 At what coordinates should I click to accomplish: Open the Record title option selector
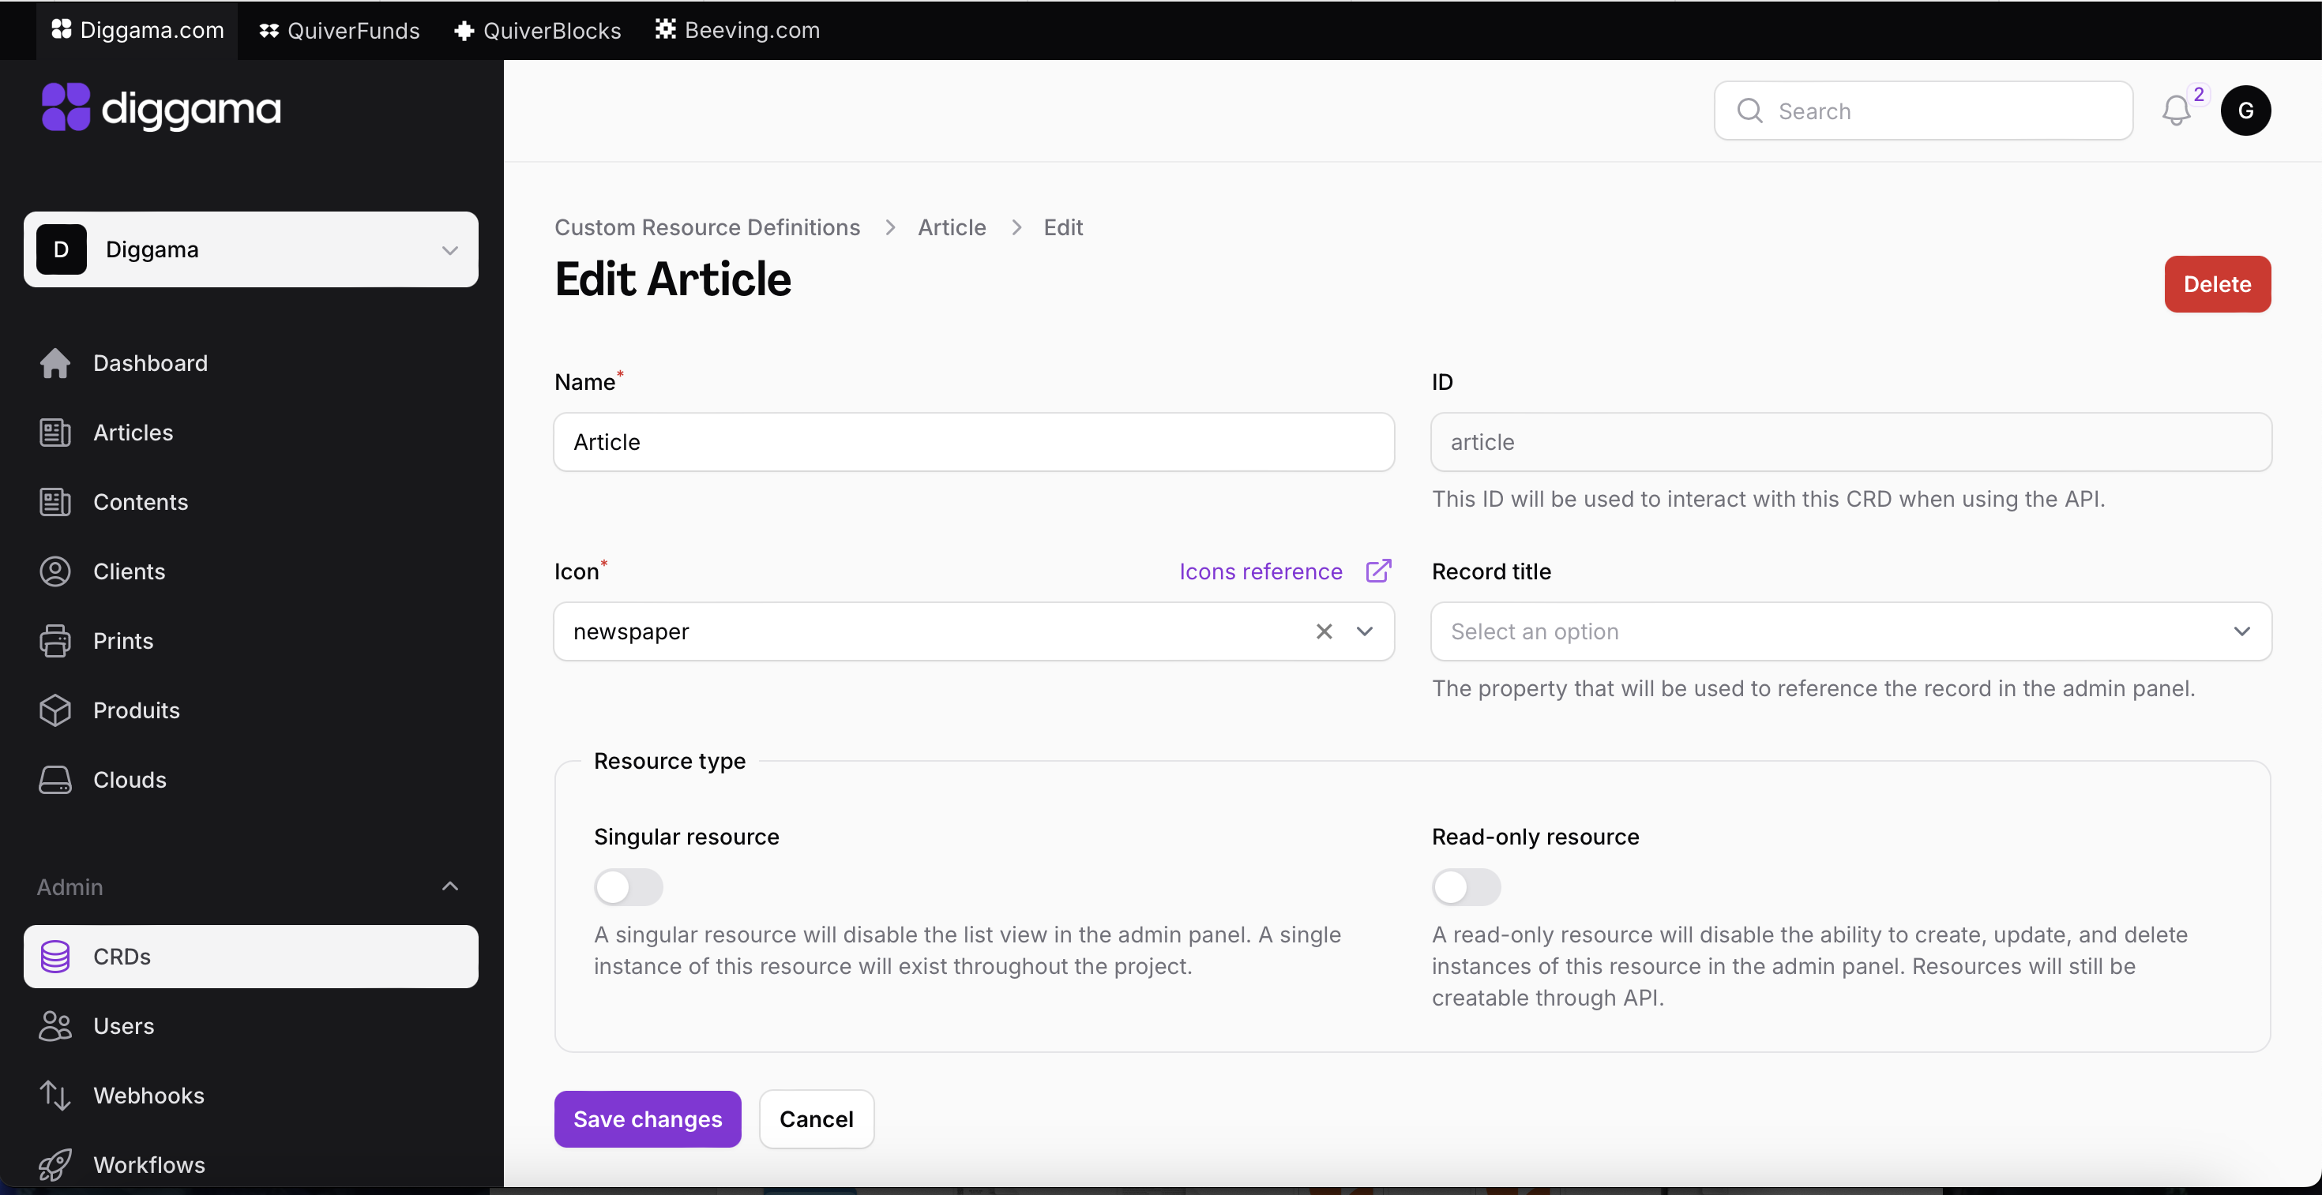coord(1850,631)
